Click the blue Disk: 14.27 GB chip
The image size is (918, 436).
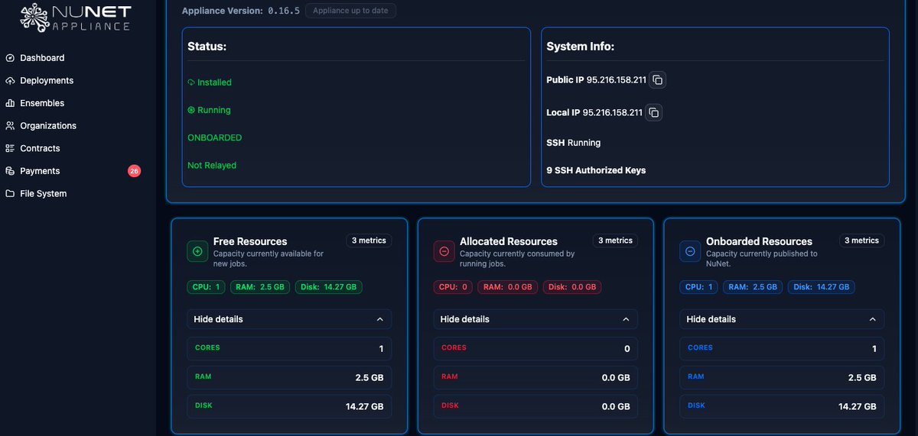coord(822,287)
